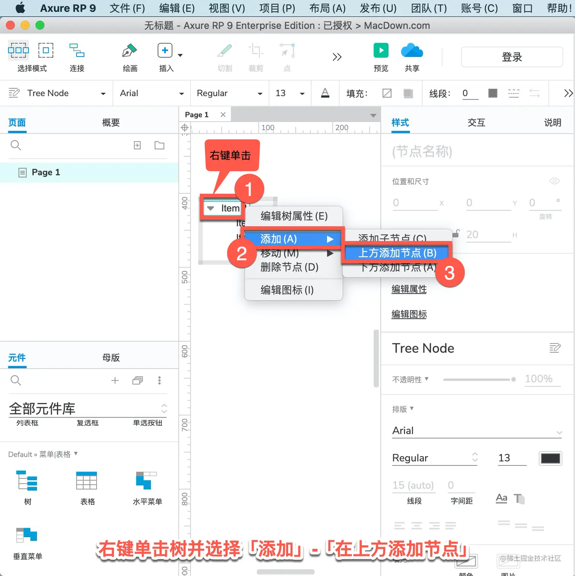
Task: Click the Preview (预览) play button
Action: (381, 50)
